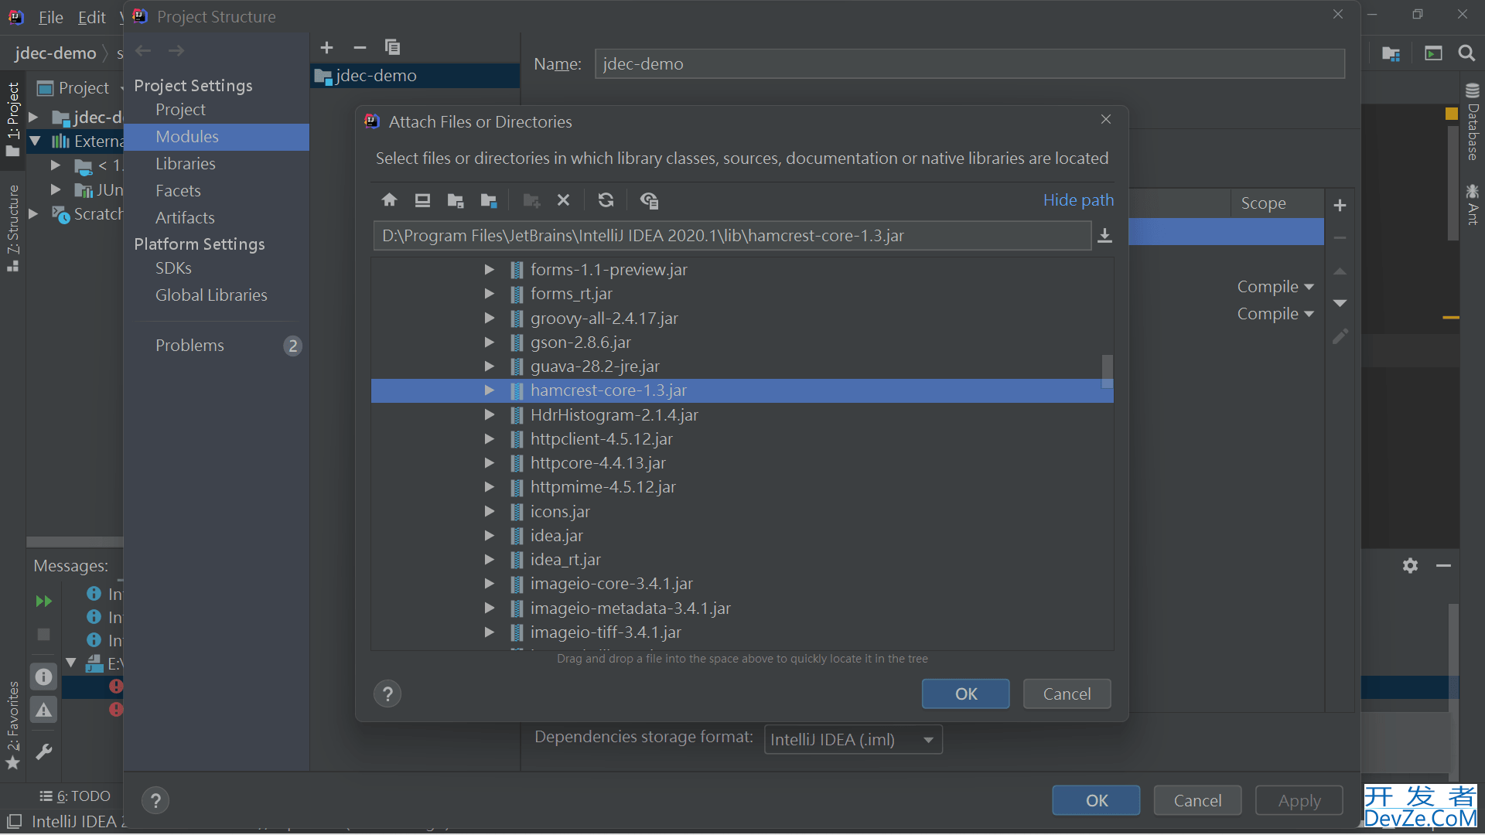Open Problems section showing 2 issues

pos(217,345)
